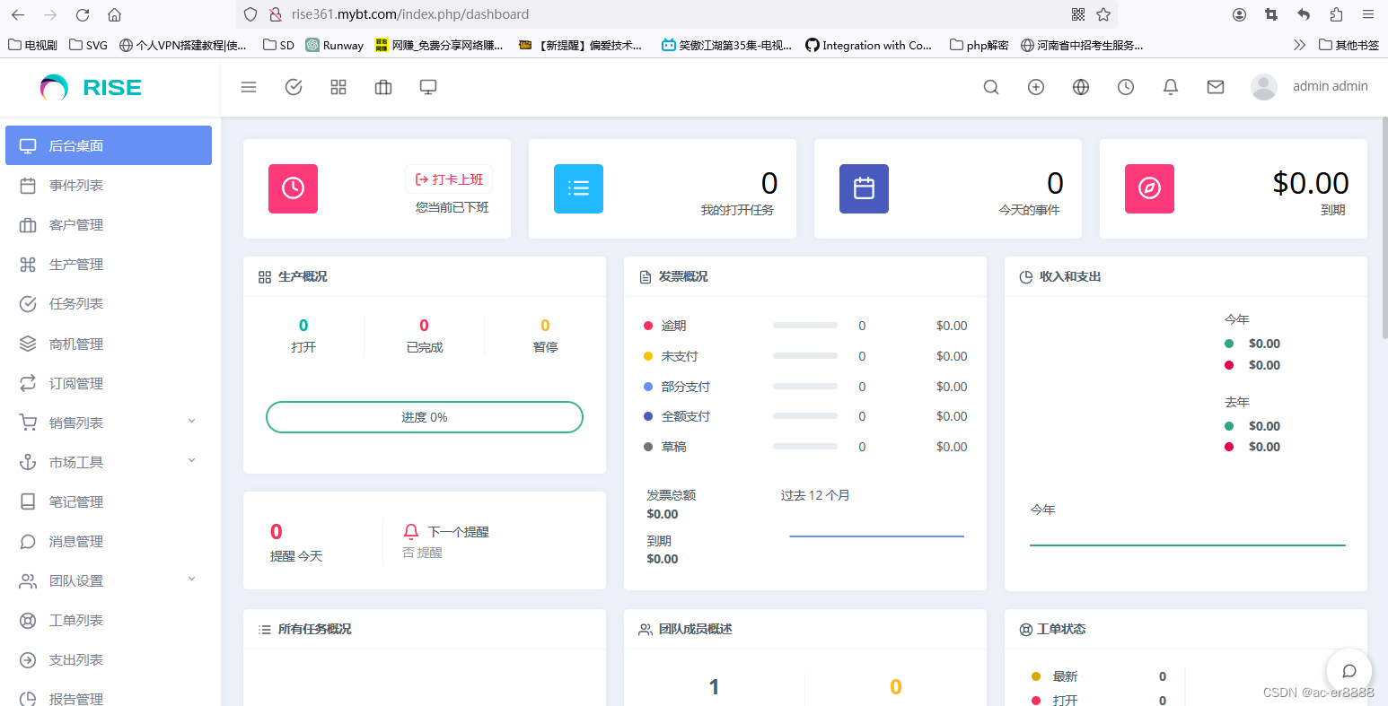Click the purple calendar icon for today's events
Screen dimensions: 1388x706
[864, 188]
